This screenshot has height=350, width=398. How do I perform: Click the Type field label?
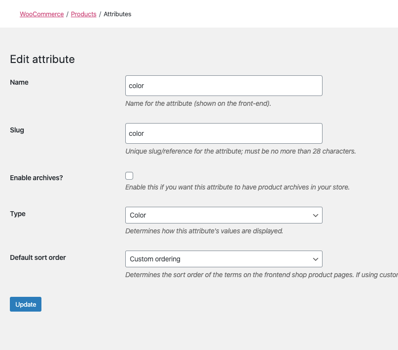[x=18, y=214]
